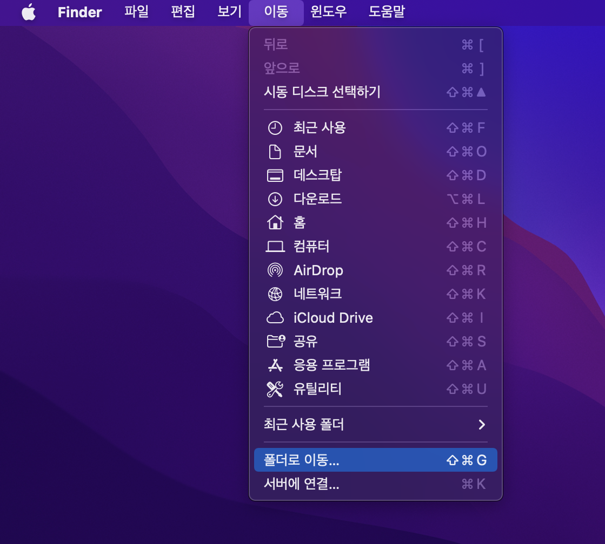This screenshot has width=605, height=544.
Task: Click the tools icon for 유틸리티
Action: click(x=275, y=389)
